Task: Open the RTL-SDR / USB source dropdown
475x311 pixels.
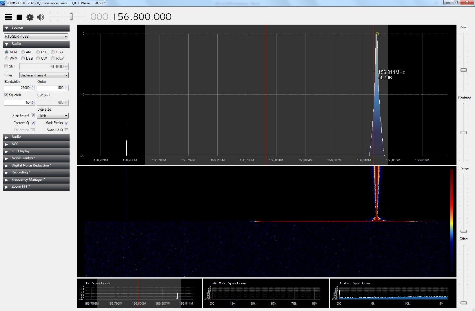Action: (36, 36)
